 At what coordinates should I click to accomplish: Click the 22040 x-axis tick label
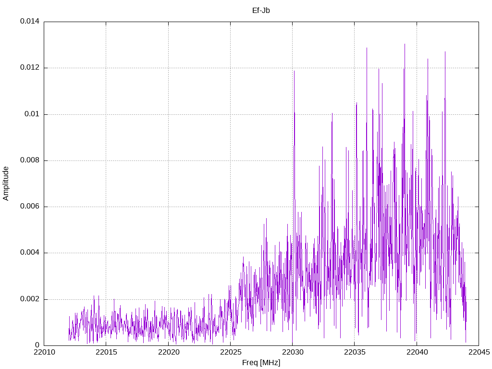pos(417,352)
